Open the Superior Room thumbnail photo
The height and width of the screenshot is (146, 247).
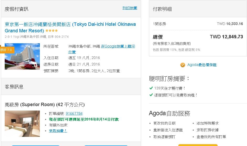(22, 124)
